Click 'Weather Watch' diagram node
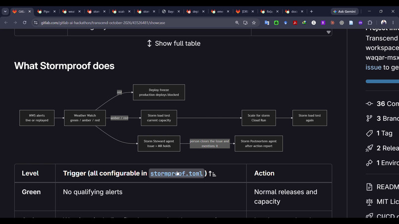The image size is (399, 224). point(85,118)
